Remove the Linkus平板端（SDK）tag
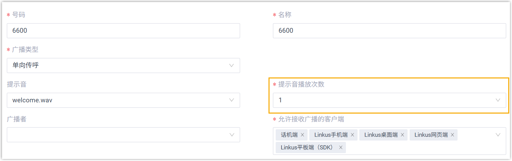 click(x=341, y=148)
